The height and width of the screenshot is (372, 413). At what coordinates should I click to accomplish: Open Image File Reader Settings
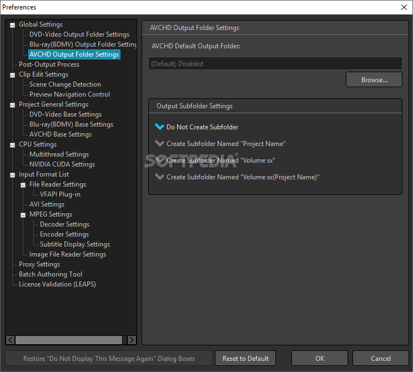[x=68, y=254]
